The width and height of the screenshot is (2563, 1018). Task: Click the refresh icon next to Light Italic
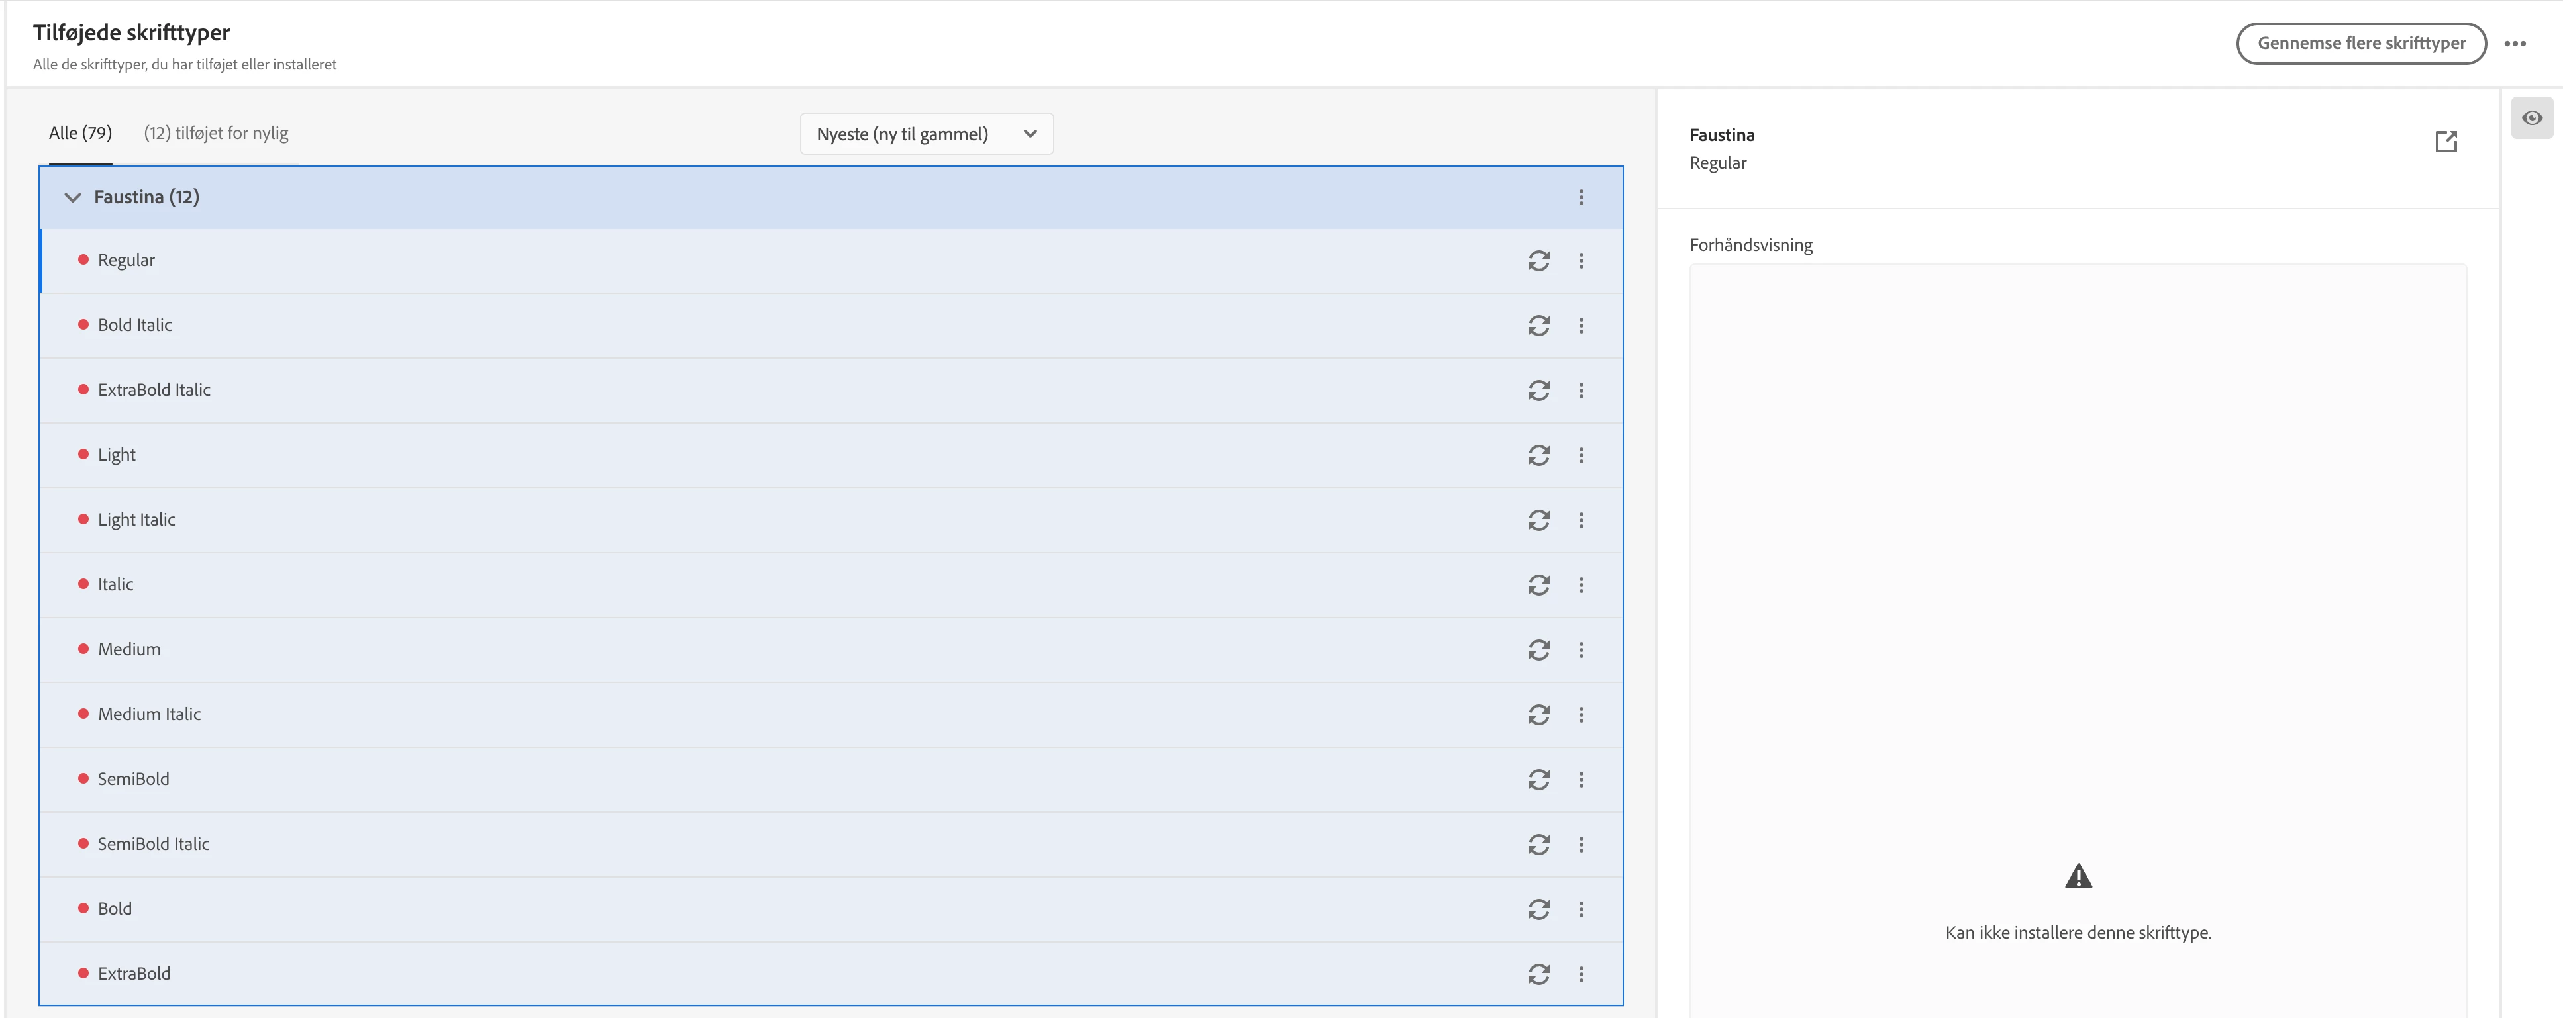pos(1538,520)
